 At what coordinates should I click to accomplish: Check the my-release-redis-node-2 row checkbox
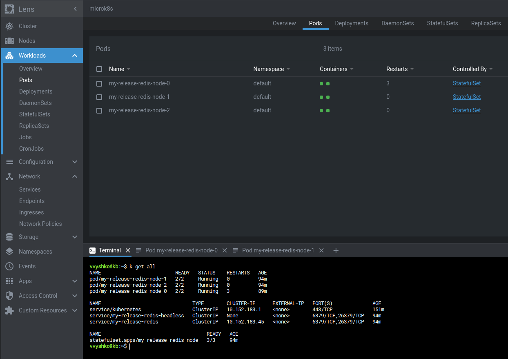[x=99, y=111]
